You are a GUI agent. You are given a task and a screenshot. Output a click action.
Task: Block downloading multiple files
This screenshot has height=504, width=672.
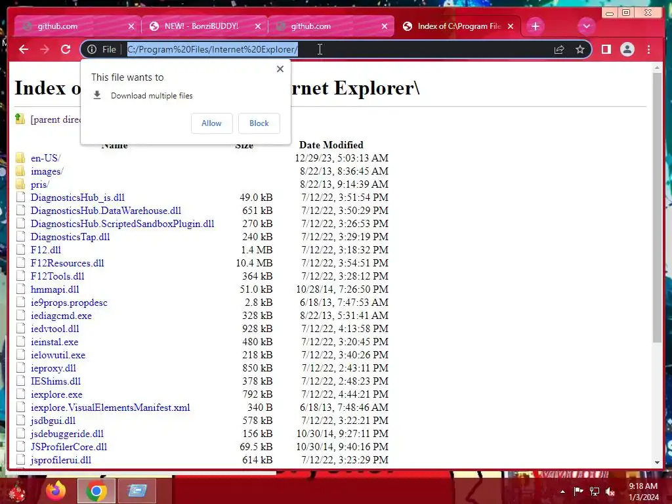coord(259,123)
